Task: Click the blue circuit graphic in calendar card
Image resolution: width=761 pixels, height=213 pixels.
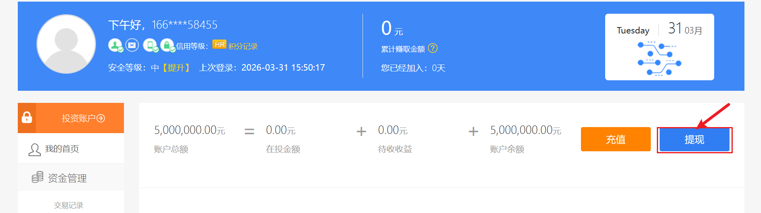Action: [659, 59]
